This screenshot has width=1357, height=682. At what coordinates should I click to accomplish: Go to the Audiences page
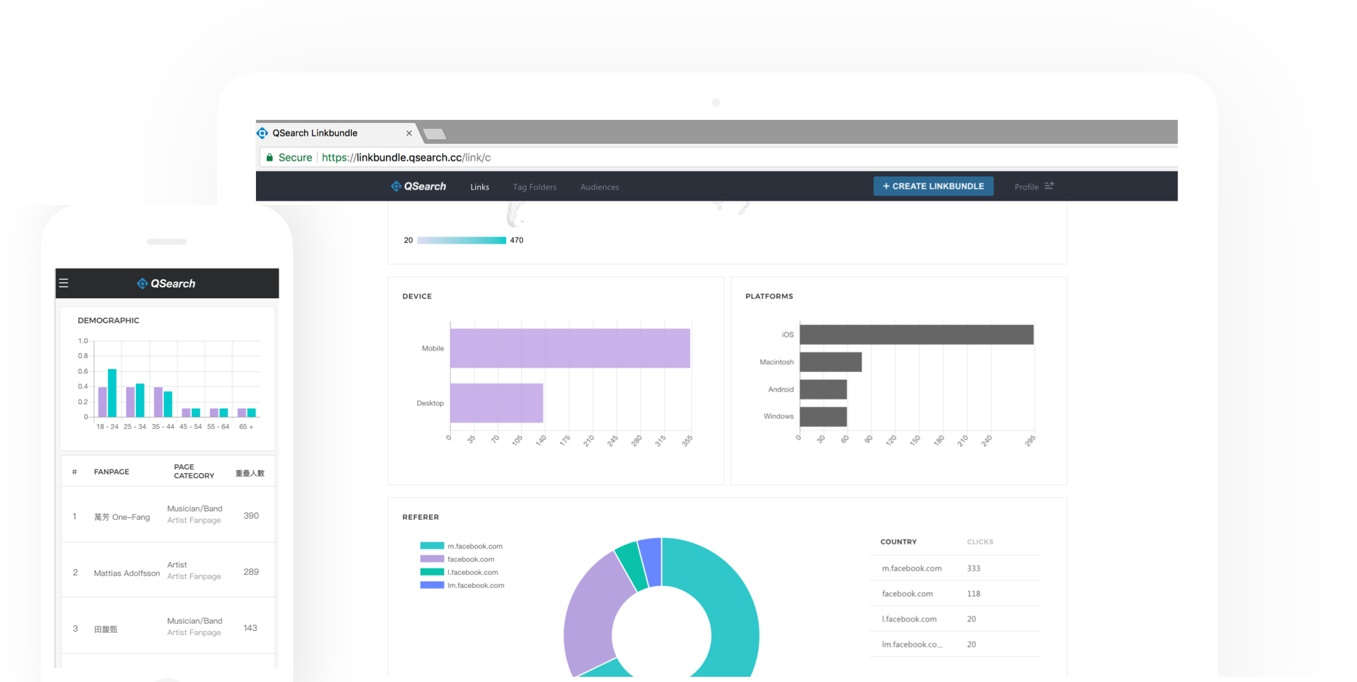click(x=599, y=187)
